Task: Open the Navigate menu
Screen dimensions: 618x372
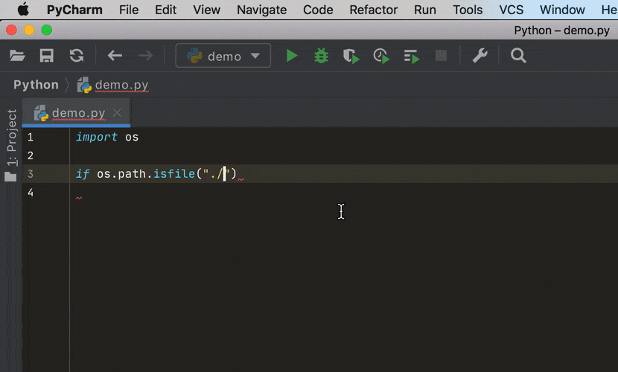Action: click(261, 10)
